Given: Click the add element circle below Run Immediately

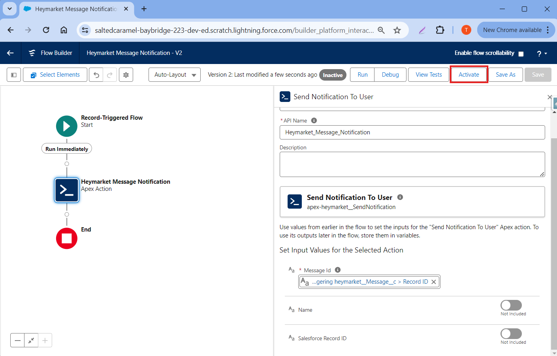Looking at the screenshot, I should click(67, 164).
